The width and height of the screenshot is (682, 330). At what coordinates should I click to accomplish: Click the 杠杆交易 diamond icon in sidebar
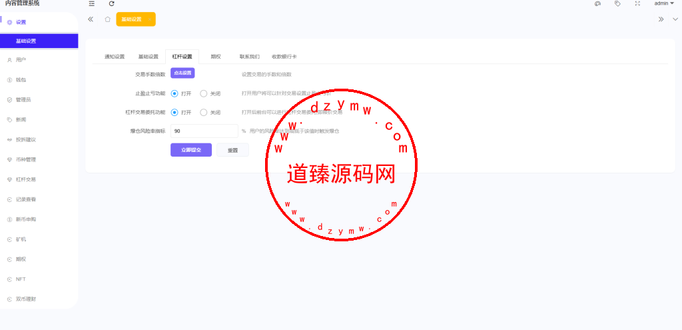[9, 179]
